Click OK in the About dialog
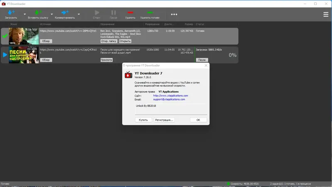 (198, 120)
